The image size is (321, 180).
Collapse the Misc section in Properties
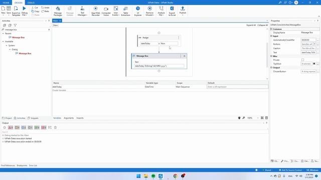point(271,56)
